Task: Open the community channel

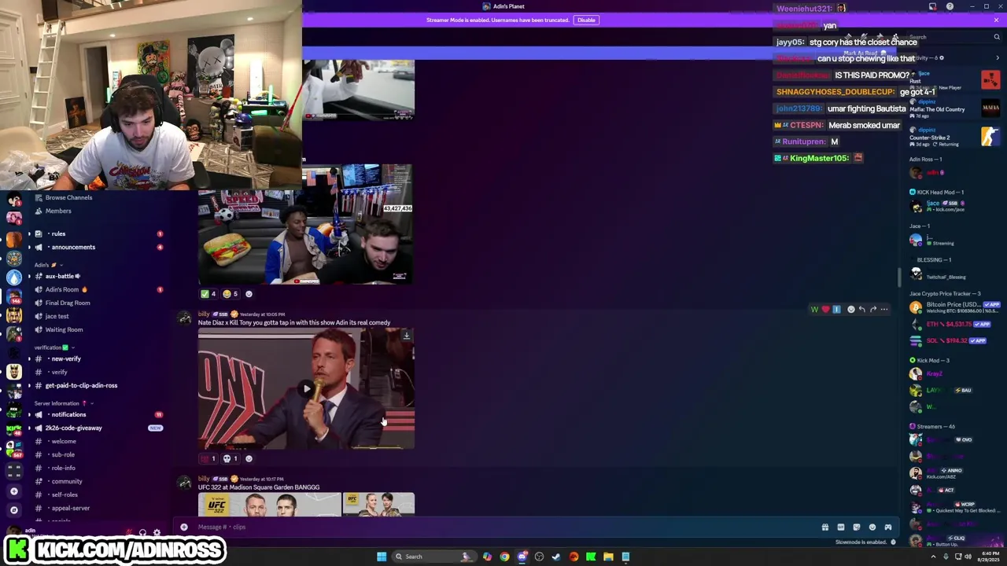Action: coord(66,482)
